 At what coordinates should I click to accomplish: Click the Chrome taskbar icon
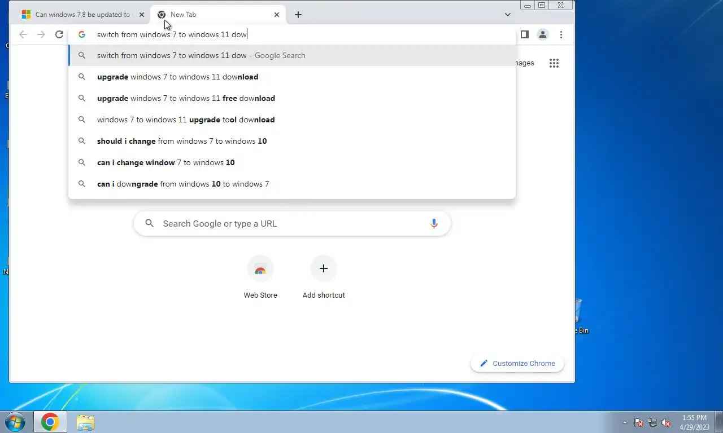[50, 422]
